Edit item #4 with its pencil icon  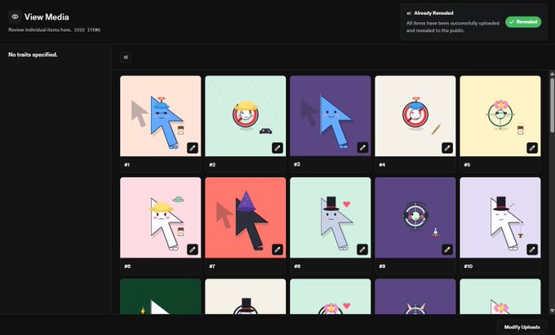[x=447, y=148]
